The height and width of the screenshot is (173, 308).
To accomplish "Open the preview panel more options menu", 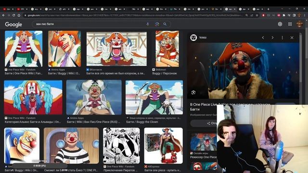I will (x=282, y=37).
